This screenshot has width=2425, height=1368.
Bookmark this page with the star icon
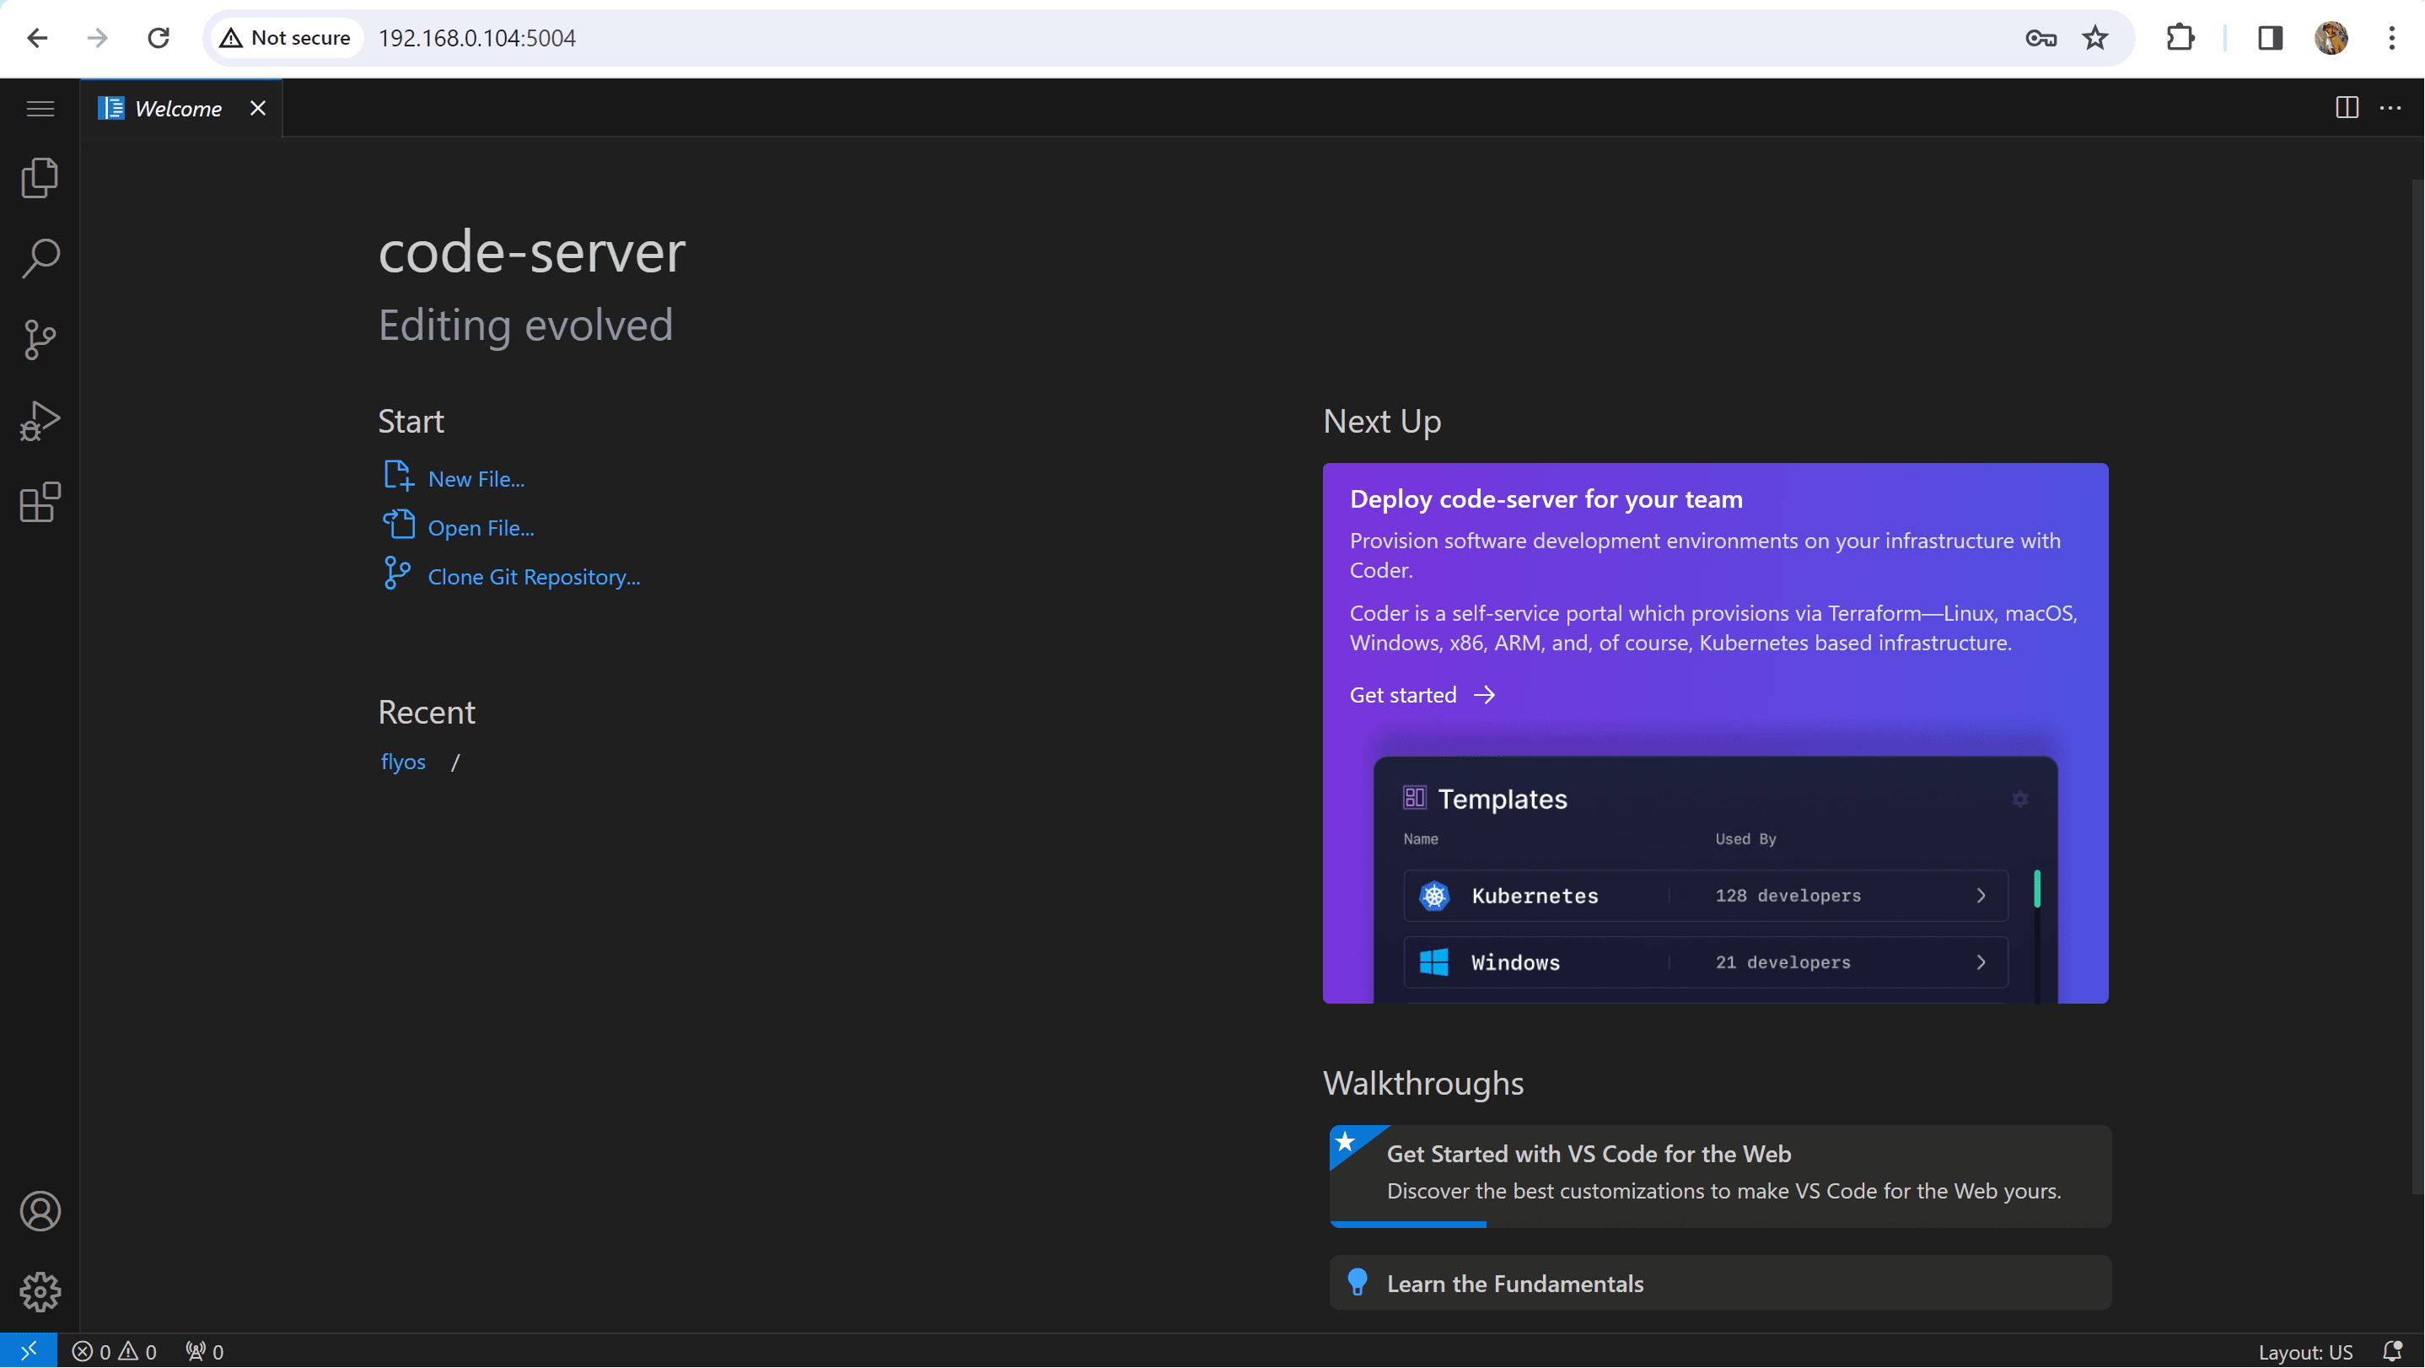coord(2094,38)
